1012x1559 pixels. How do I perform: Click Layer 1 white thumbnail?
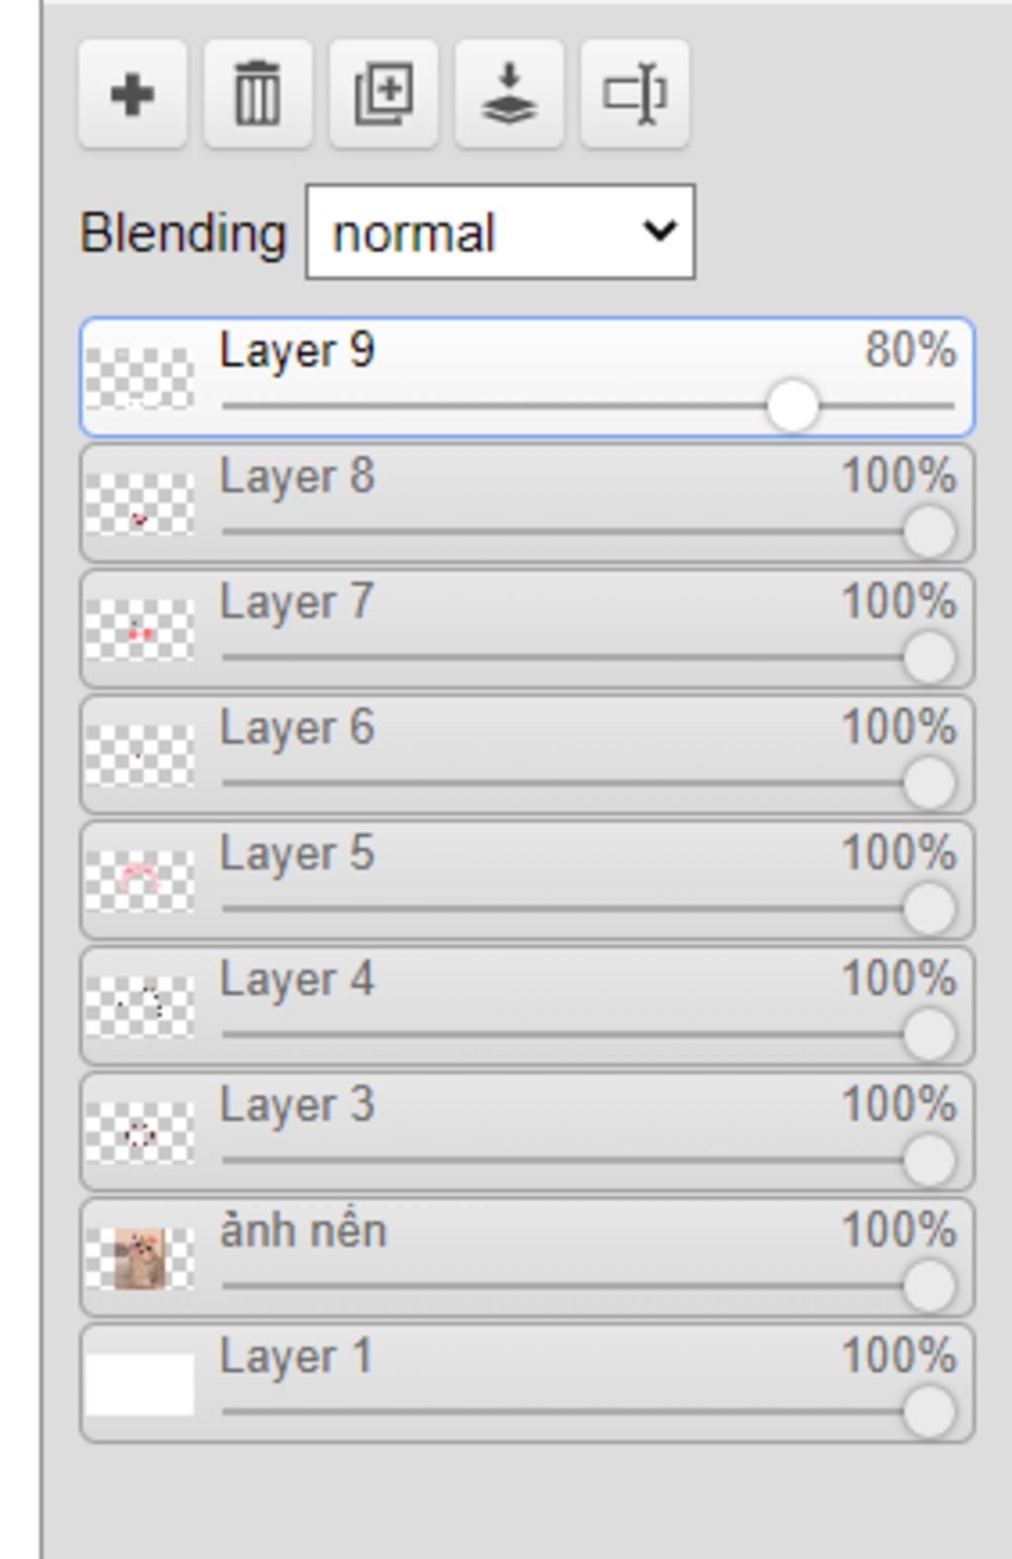point(139,1384)
